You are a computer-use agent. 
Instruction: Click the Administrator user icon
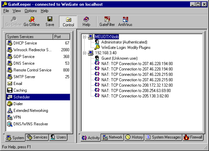[x=97, y=42]
